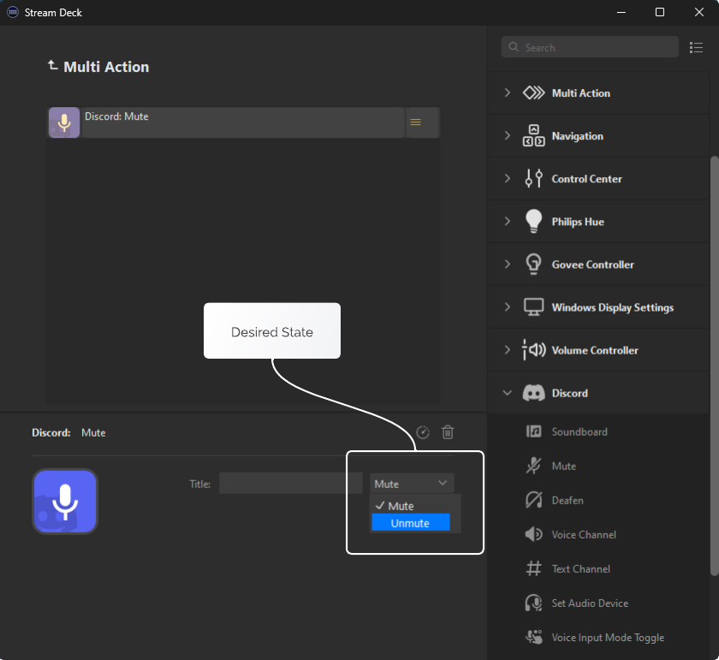Delete action using the trash icon

click(x=448, y=432)
